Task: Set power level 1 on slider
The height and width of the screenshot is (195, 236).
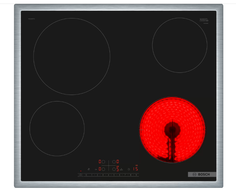Action: (92, 175)
